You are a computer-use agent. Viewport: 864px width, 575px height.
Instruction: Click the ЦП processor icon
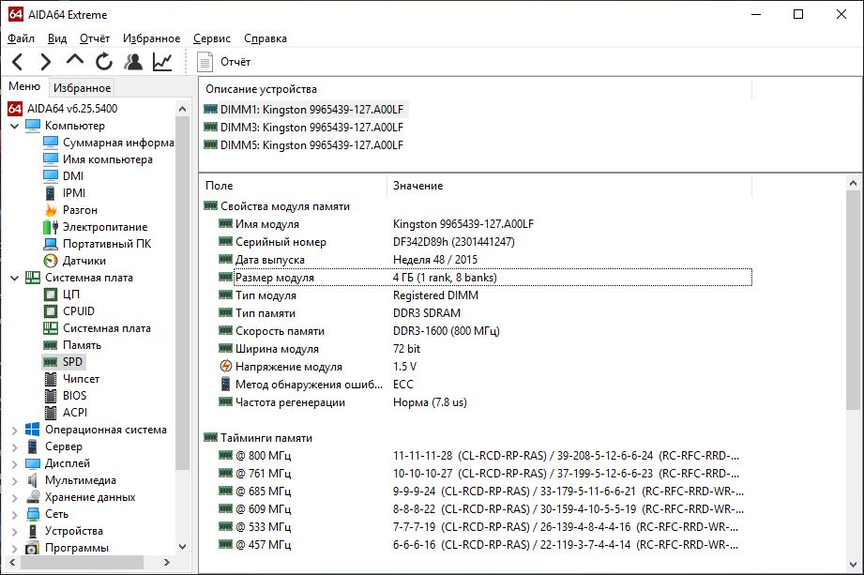pyautogui.click(x=51, y=295)
